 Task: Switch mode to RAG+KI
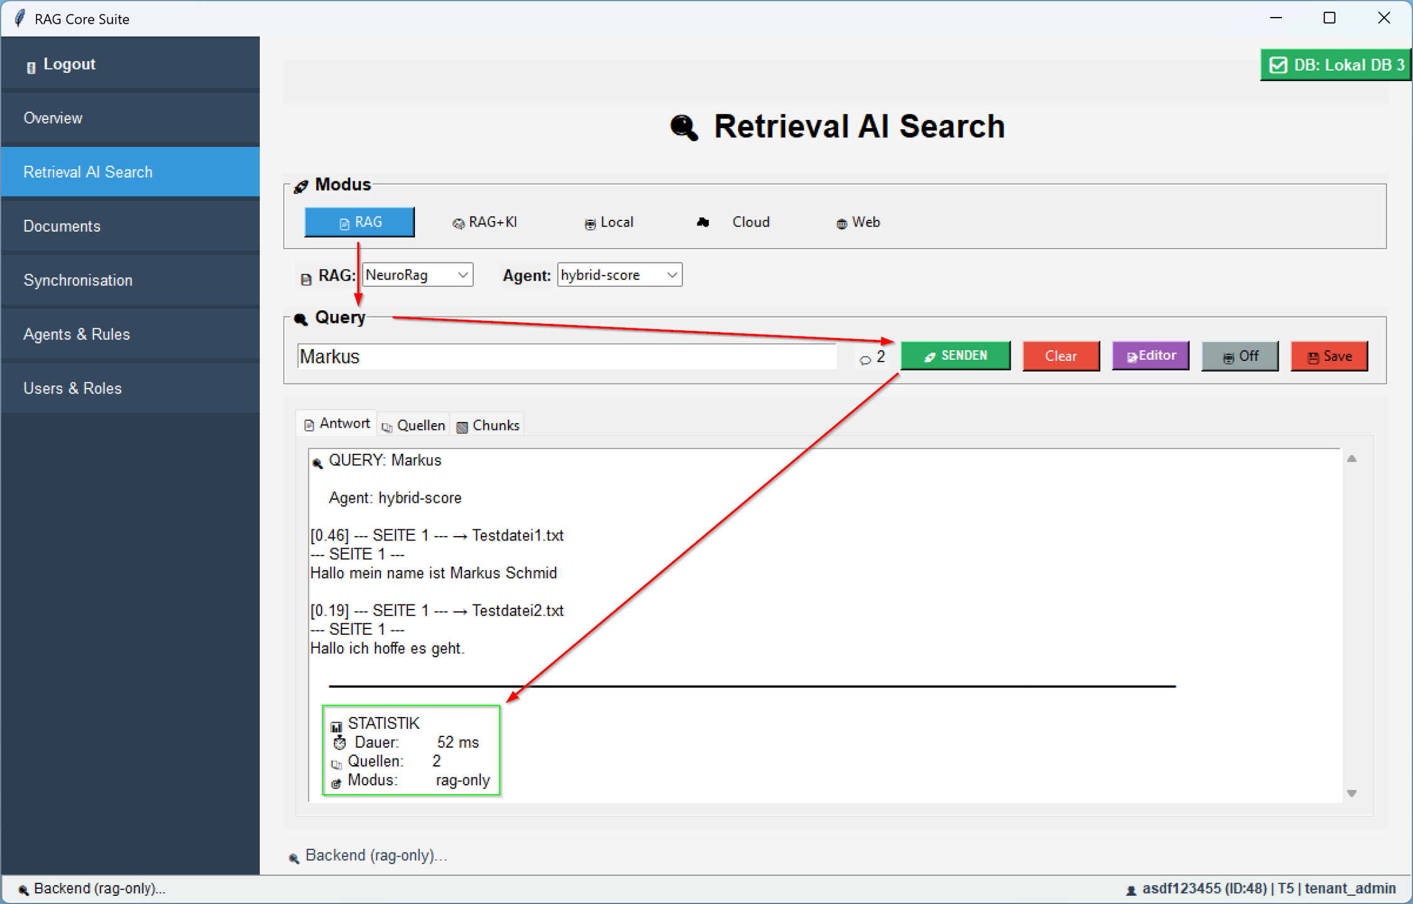[485, 222]
